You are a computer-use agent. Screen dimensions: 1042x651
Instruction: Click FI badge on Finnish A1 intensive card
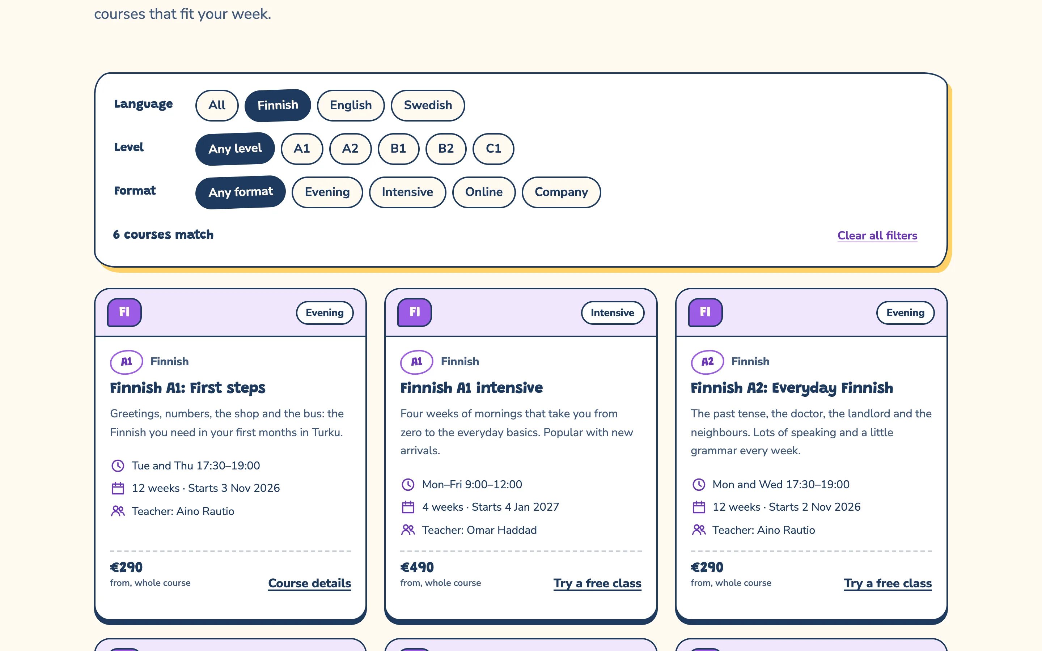(x=415, y=312)
